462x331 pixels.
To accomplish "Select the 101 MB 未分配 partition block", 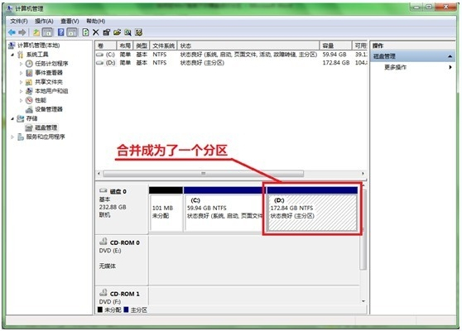I will tap(166, 209).
